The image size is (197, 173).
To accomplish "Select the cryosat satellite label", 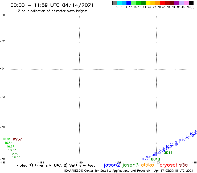I will tap(169, 165).
